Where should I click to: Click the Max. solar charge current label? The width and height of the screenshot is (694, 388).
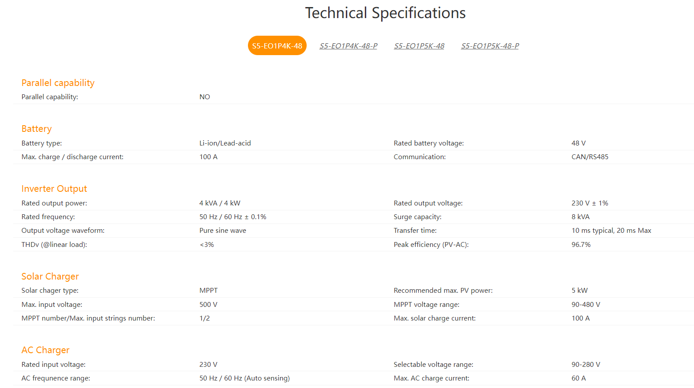pyautogui.click(x=435, y=318)
